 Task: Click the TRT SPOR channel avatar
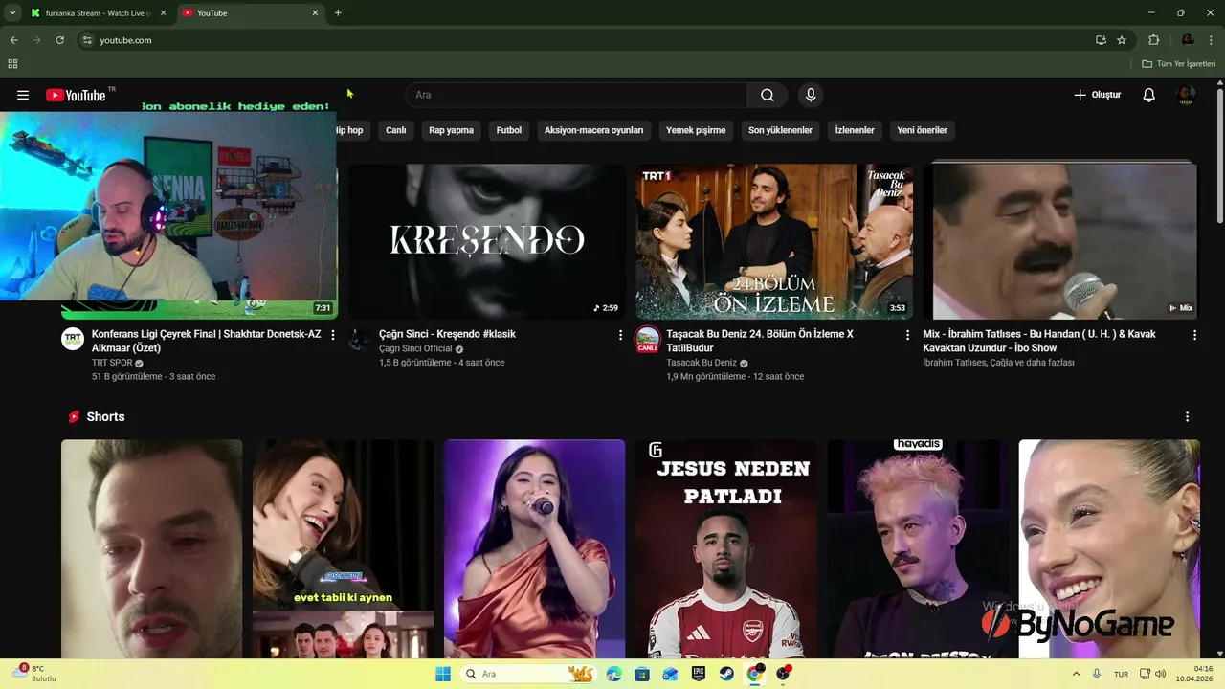point(73,339)
